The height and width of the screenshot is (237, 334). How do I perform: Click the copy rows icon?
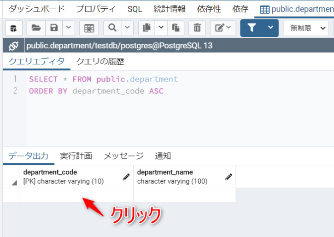tap(147, 28)
